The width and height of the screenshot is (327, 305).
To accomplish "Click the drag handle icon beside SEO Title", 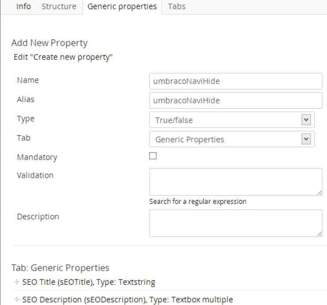I will click(x=17, y=282).
